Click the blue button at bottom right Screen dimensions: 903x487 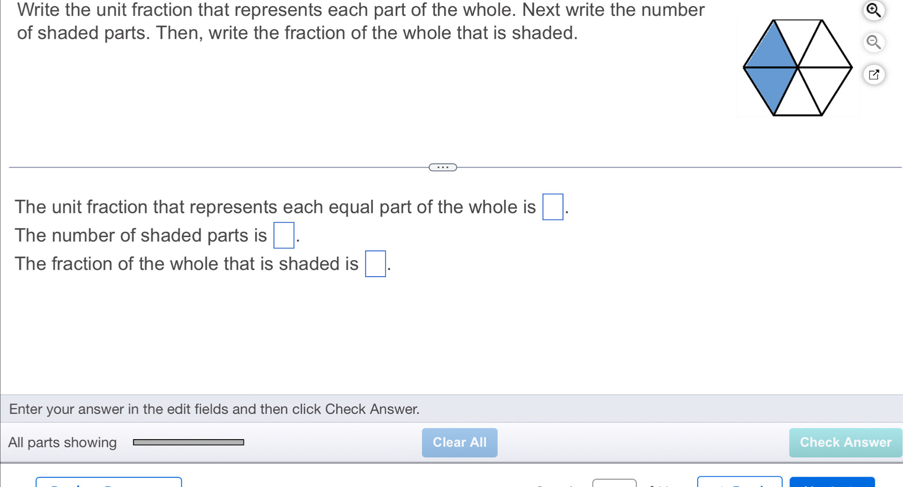point(831,482)
